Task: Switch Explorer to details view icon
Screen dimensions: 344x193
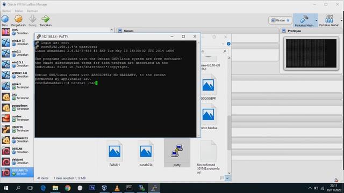Action: click(x=222, y=178)
